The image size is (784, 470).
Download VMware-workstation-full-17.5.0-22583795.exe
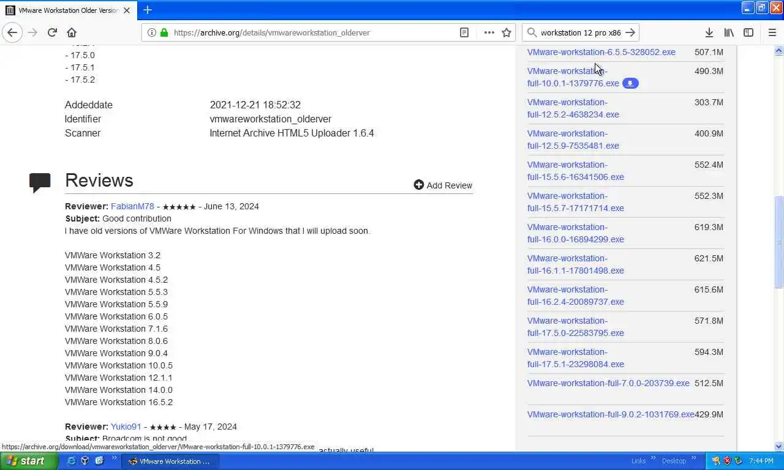click(576, 327)
